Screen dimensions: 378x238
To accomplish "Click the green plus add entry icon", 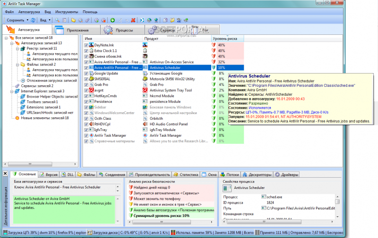I will pos(112,20).
